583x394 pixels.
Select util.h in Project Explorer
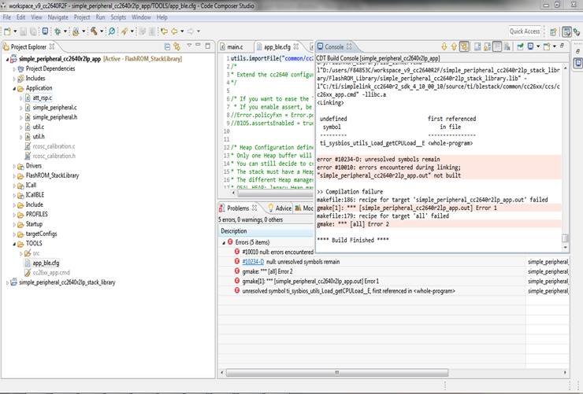39,137
